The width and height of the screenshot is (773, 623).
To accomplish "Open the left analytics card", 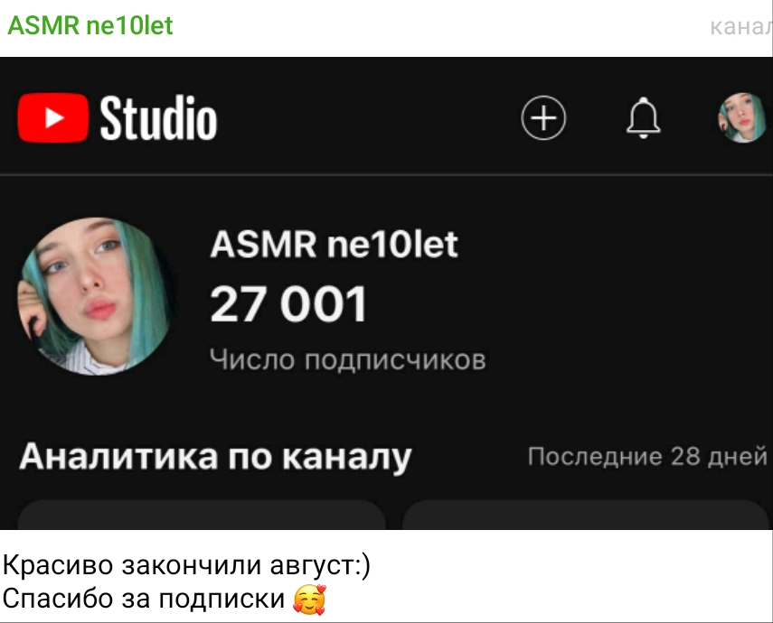I will [x=202, y=515].
